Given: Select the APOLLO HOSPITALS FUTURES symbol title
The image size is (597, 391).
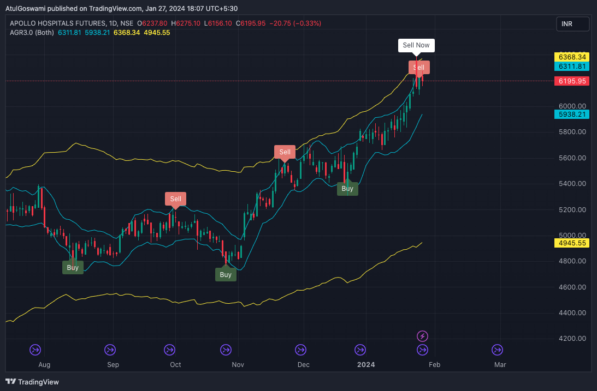Looking at the screenshot, I should tap(58, 23).
